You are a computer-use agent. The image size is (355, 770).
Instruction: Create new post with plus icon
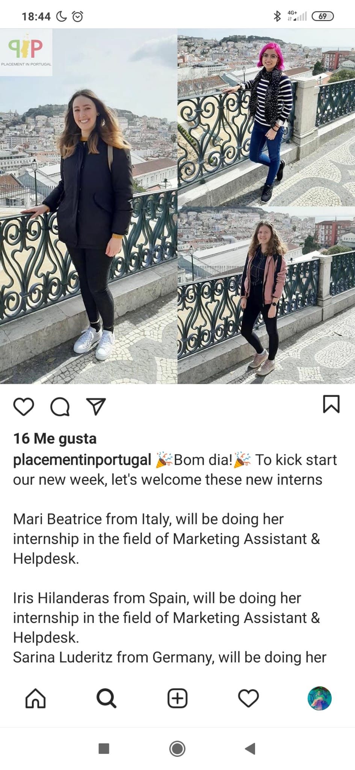tap(177, 698)
